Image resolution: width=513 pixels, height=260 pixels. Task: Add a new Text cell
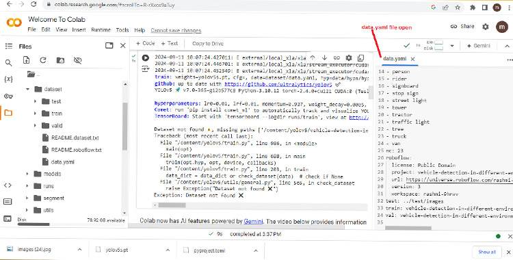(169, 43)
